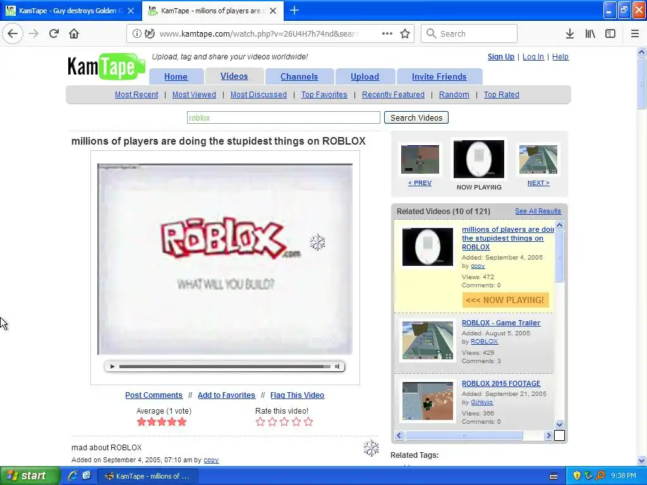
Task: Open the Upload navigation tab
Action: [365, 76]
